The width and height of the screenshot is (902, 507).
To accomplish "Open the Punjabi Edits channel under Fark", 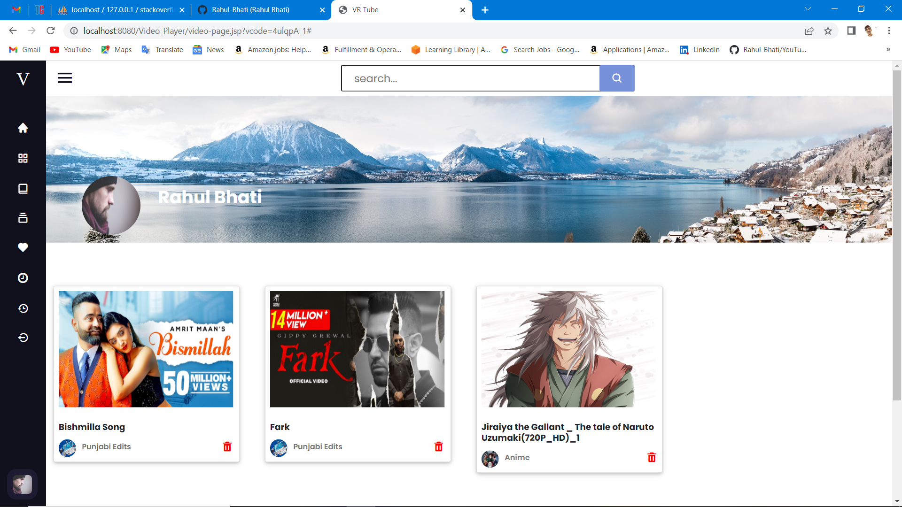I will (317, 446).
